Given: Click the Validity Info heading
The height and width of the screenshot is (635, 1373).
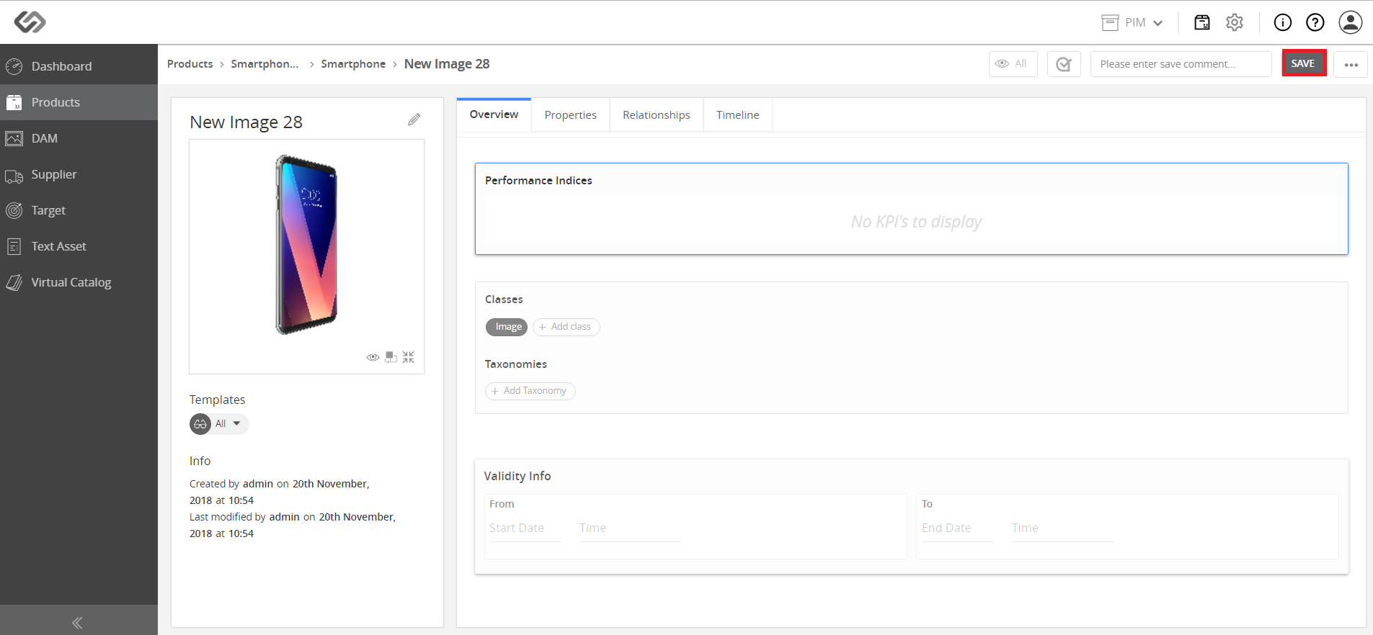Looking at the screenshot, I should pyautogui.click(x=517, y=476).
